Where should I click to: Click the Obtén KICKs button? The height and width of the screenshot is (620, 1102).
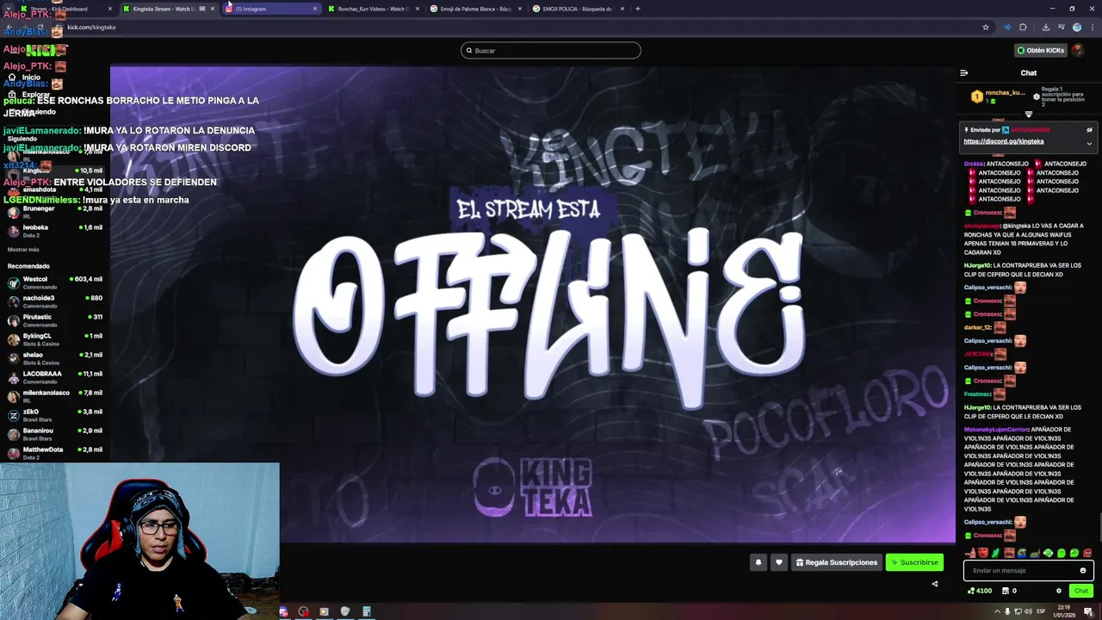(x=1041, y=50)
